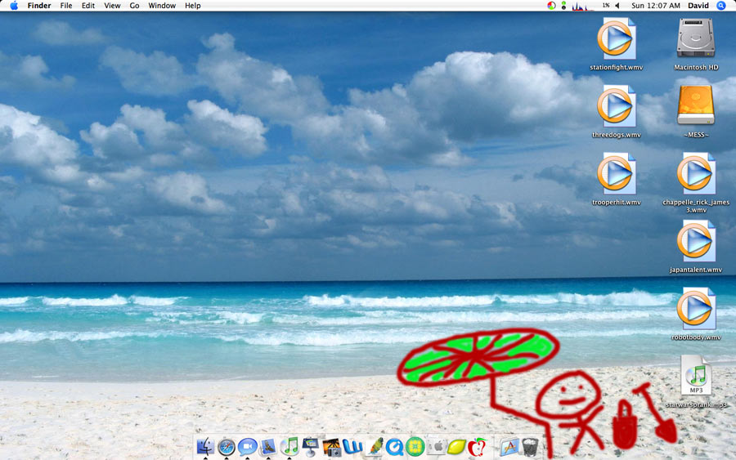Screen dimensions: 736x460
Task: Click Finder icon in the Dock
Action: point(205,447)
